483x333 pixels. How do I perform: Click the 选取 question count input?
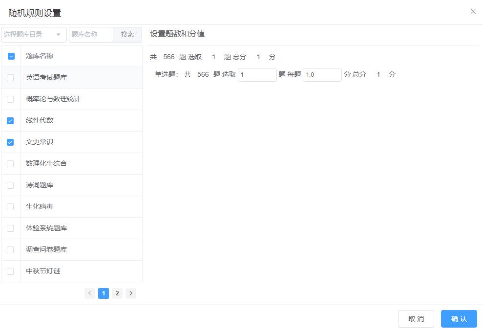point(257,74)
